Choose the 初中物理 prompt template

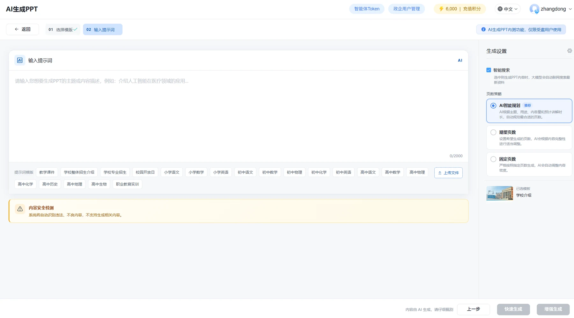click(294, 172)
